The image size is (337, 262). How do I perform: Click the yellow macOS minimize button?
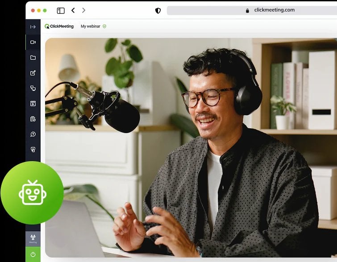pyautogui.click(x=39, y=11)
